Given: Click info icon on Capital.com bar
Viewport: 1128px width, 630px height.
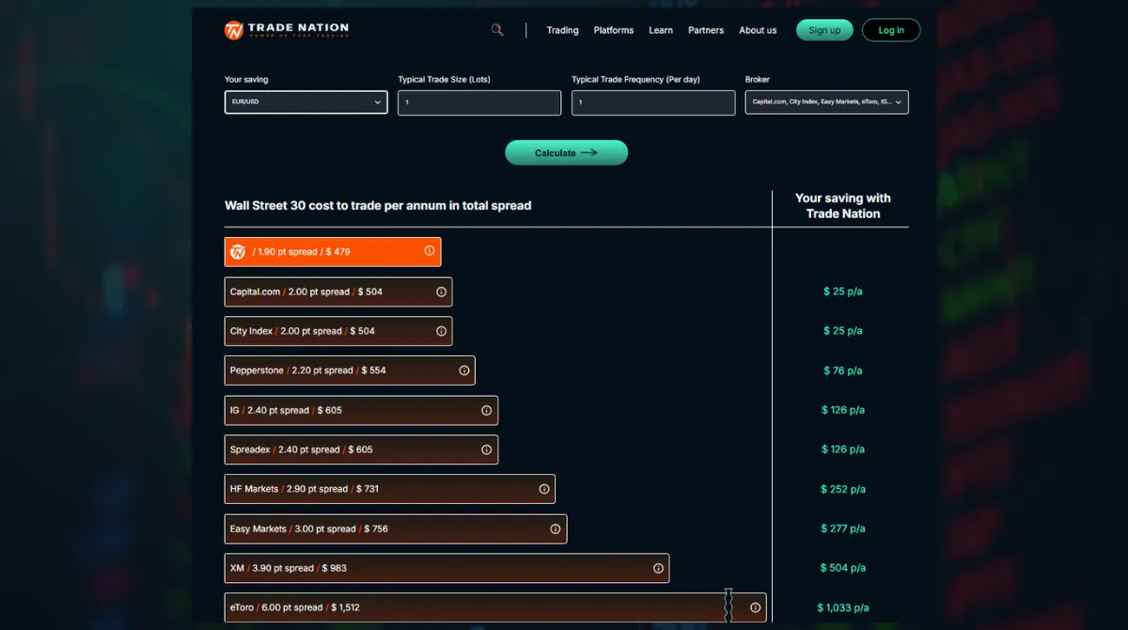Looking at the screenshot, I should [x=441, y=291].
